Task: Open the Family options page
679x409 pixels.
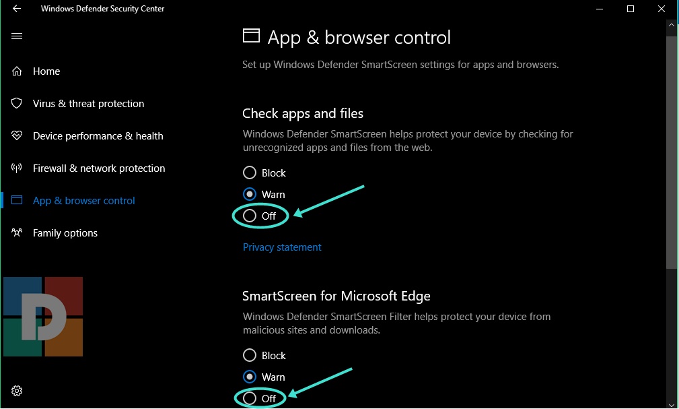Action: coord(65,233)
